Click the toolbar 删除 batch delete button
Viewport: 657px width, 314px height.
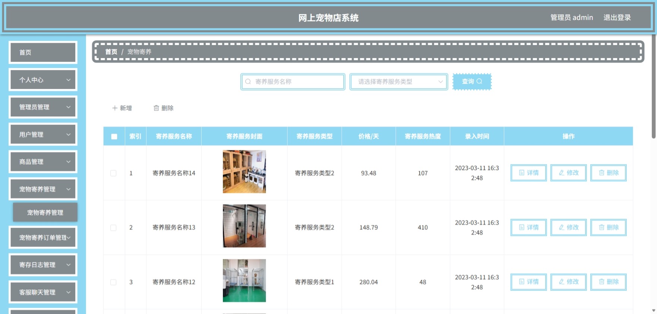pos(164,108)
